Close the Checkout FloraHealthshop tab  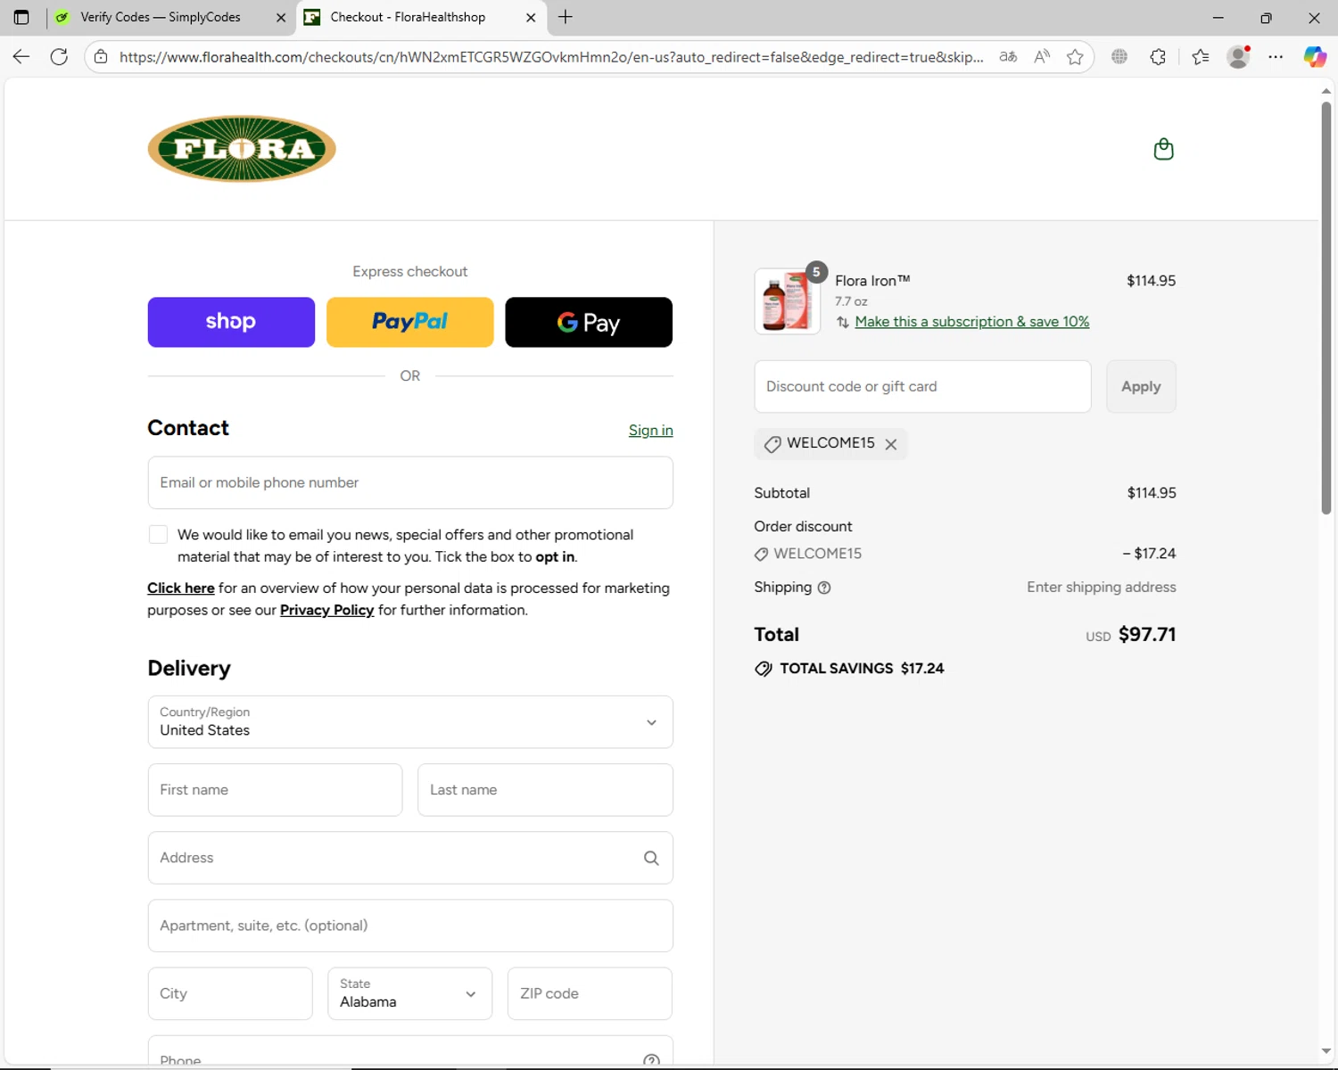coord(531,17)
